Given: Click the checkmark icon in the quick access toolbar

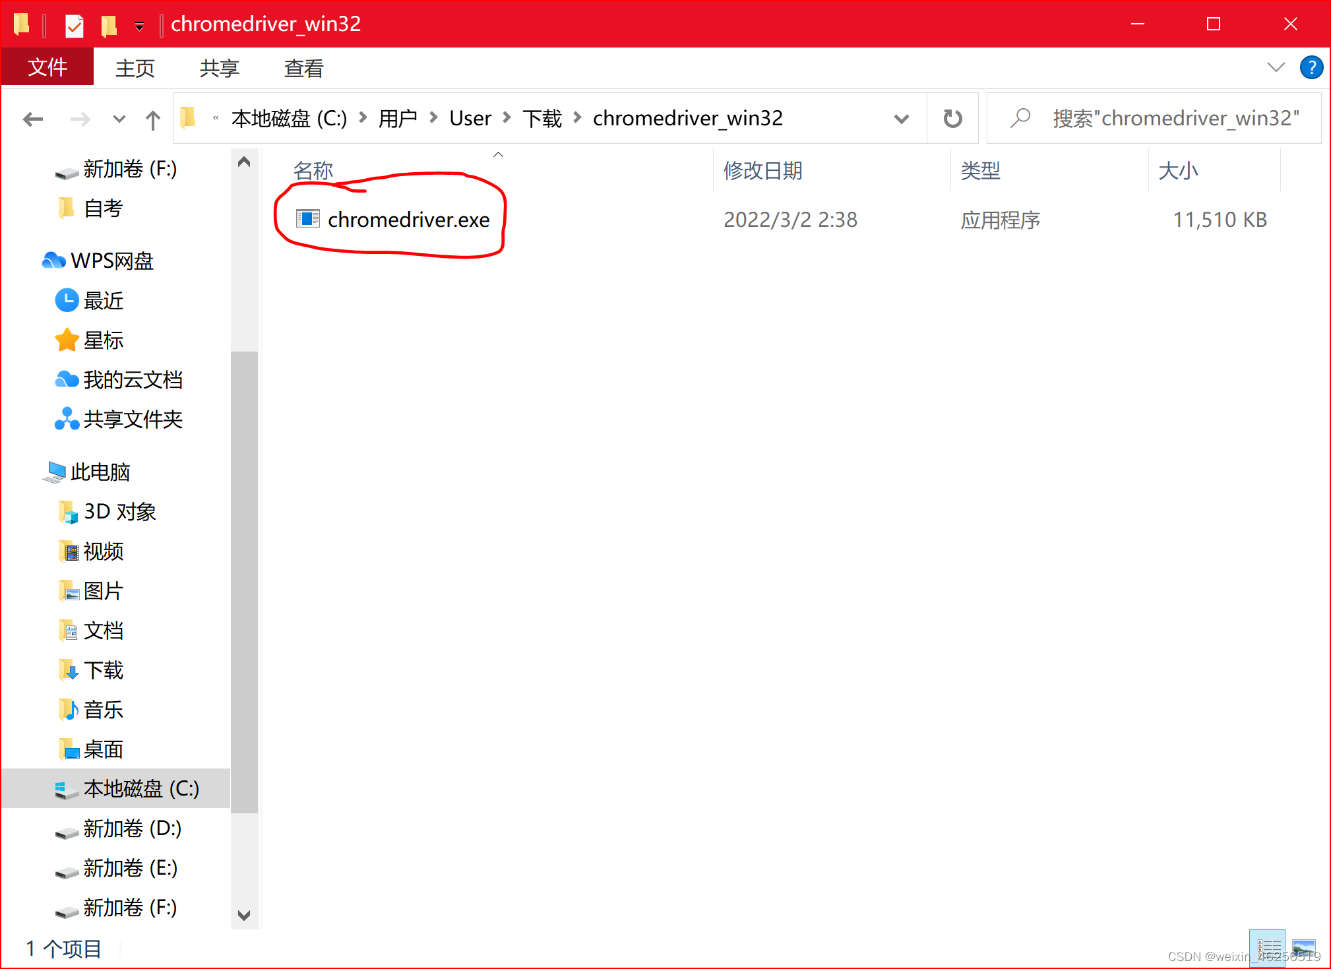Looking at the screenshot, I should coord(74,24).
